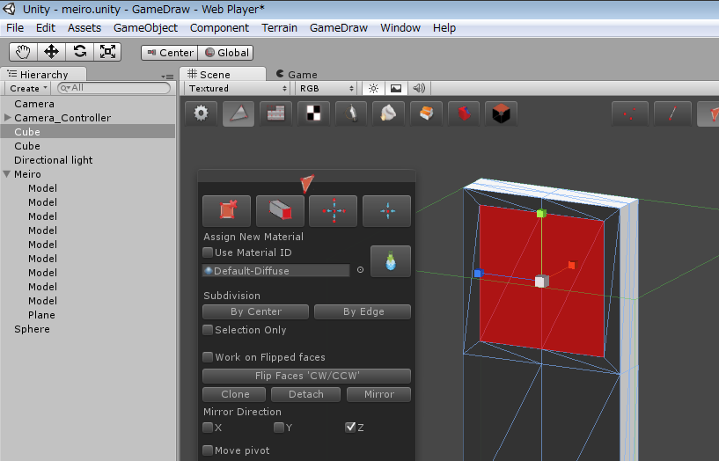Open the Textured draw mode dropdown
Viewport: 719px width, 461px height.
pyautogui.click(x=238, y=88)
